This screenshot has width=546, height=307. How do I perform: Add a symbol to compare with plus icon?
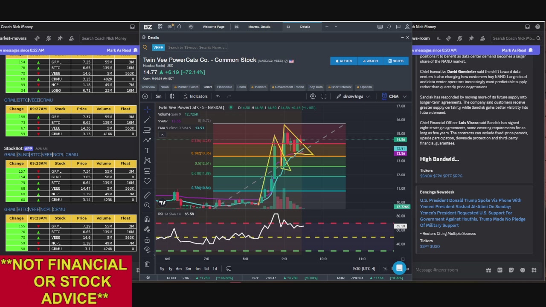pos(145,96)
